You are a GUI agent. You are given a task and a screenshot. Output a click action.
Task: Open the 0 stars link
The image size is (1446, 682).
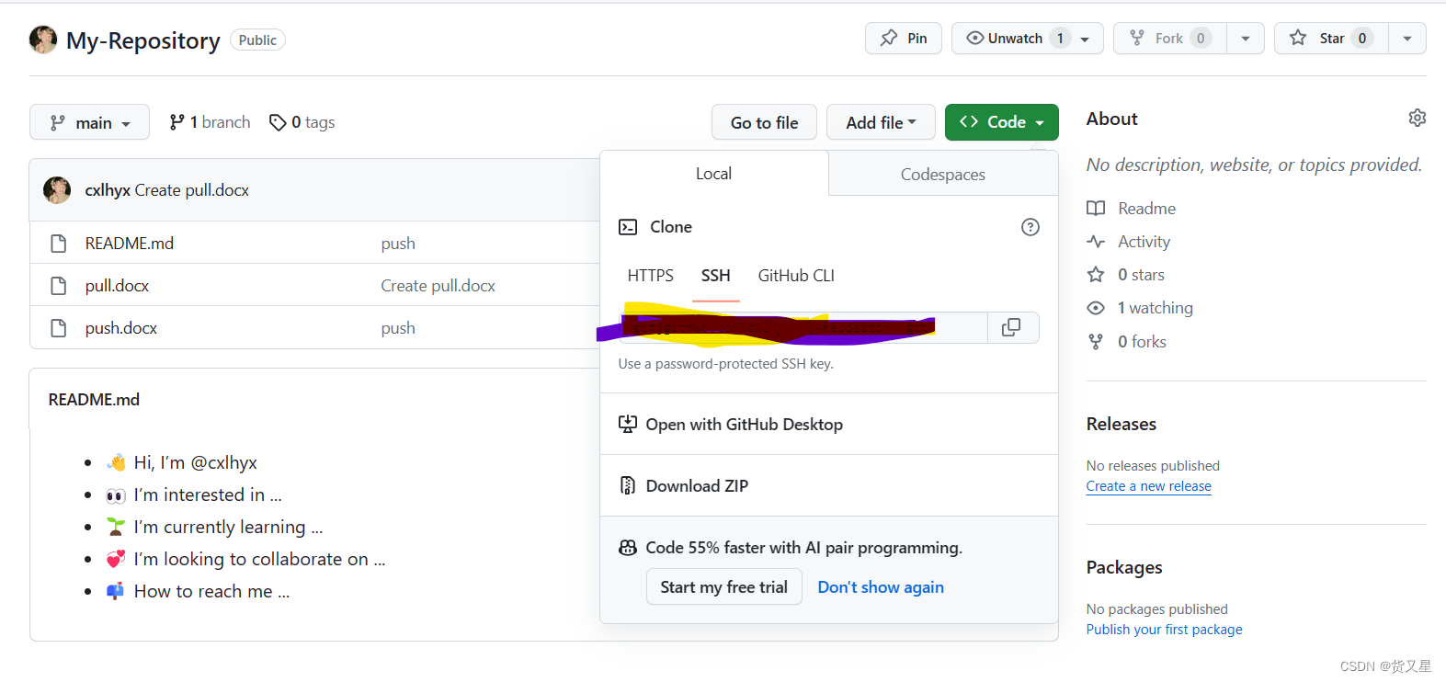tap(1142, 275)
